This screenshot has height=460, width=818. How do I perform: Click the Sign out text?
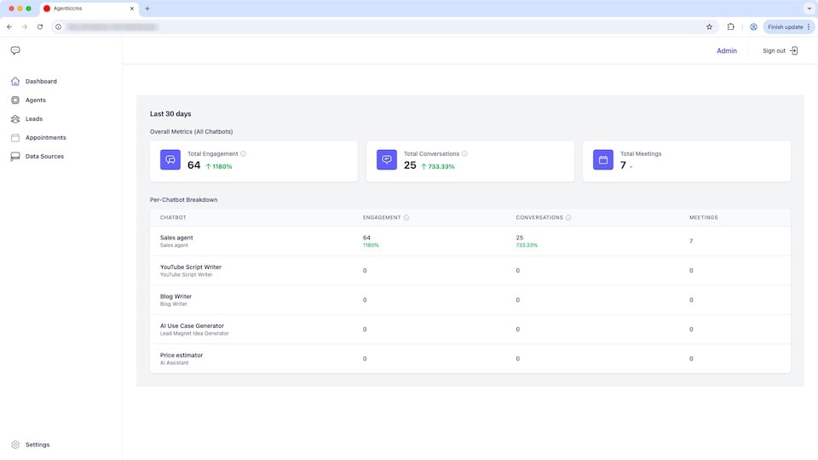(774, 50)
